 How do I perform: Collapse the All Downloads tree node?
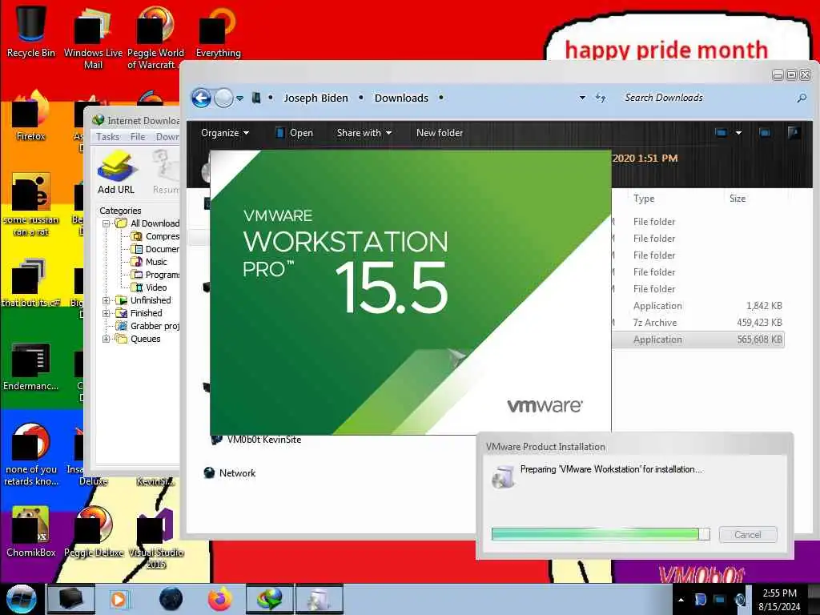coord(107,223)
